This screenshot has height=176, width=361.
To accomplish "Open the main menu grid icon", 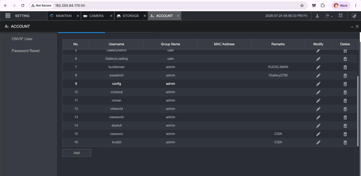I will (8, 16).
